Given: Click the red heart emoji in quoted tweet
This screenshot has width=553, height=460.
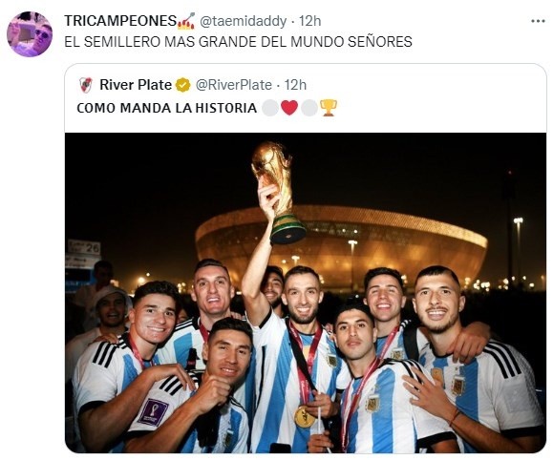Looking at the screenshot, I should [289, 108].
